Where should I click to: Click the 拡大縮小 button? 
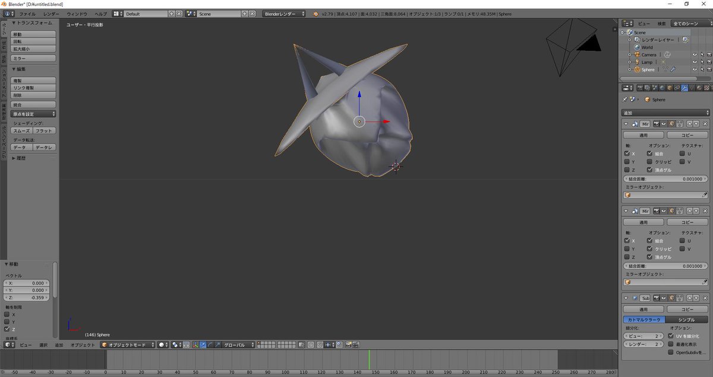[x=34, y=49]
